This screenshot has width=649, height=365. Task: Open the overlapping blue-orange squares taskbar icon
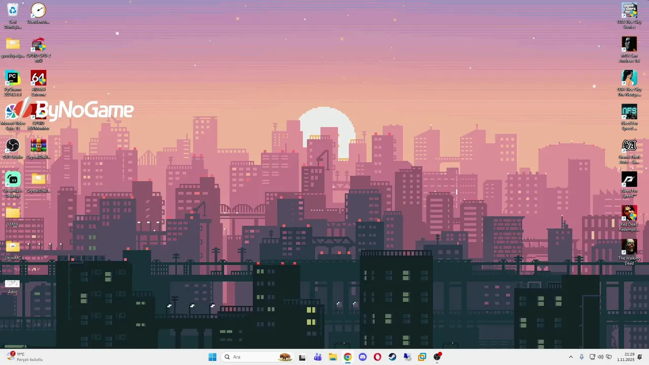422,357
